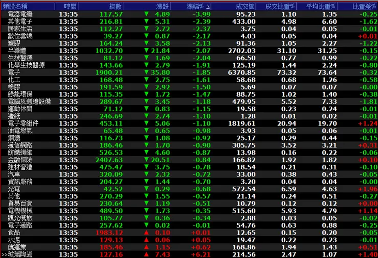Screen dimensions: 378x258
Task: Select the 鋼鐵 sector name
Action: pos(14,138)
